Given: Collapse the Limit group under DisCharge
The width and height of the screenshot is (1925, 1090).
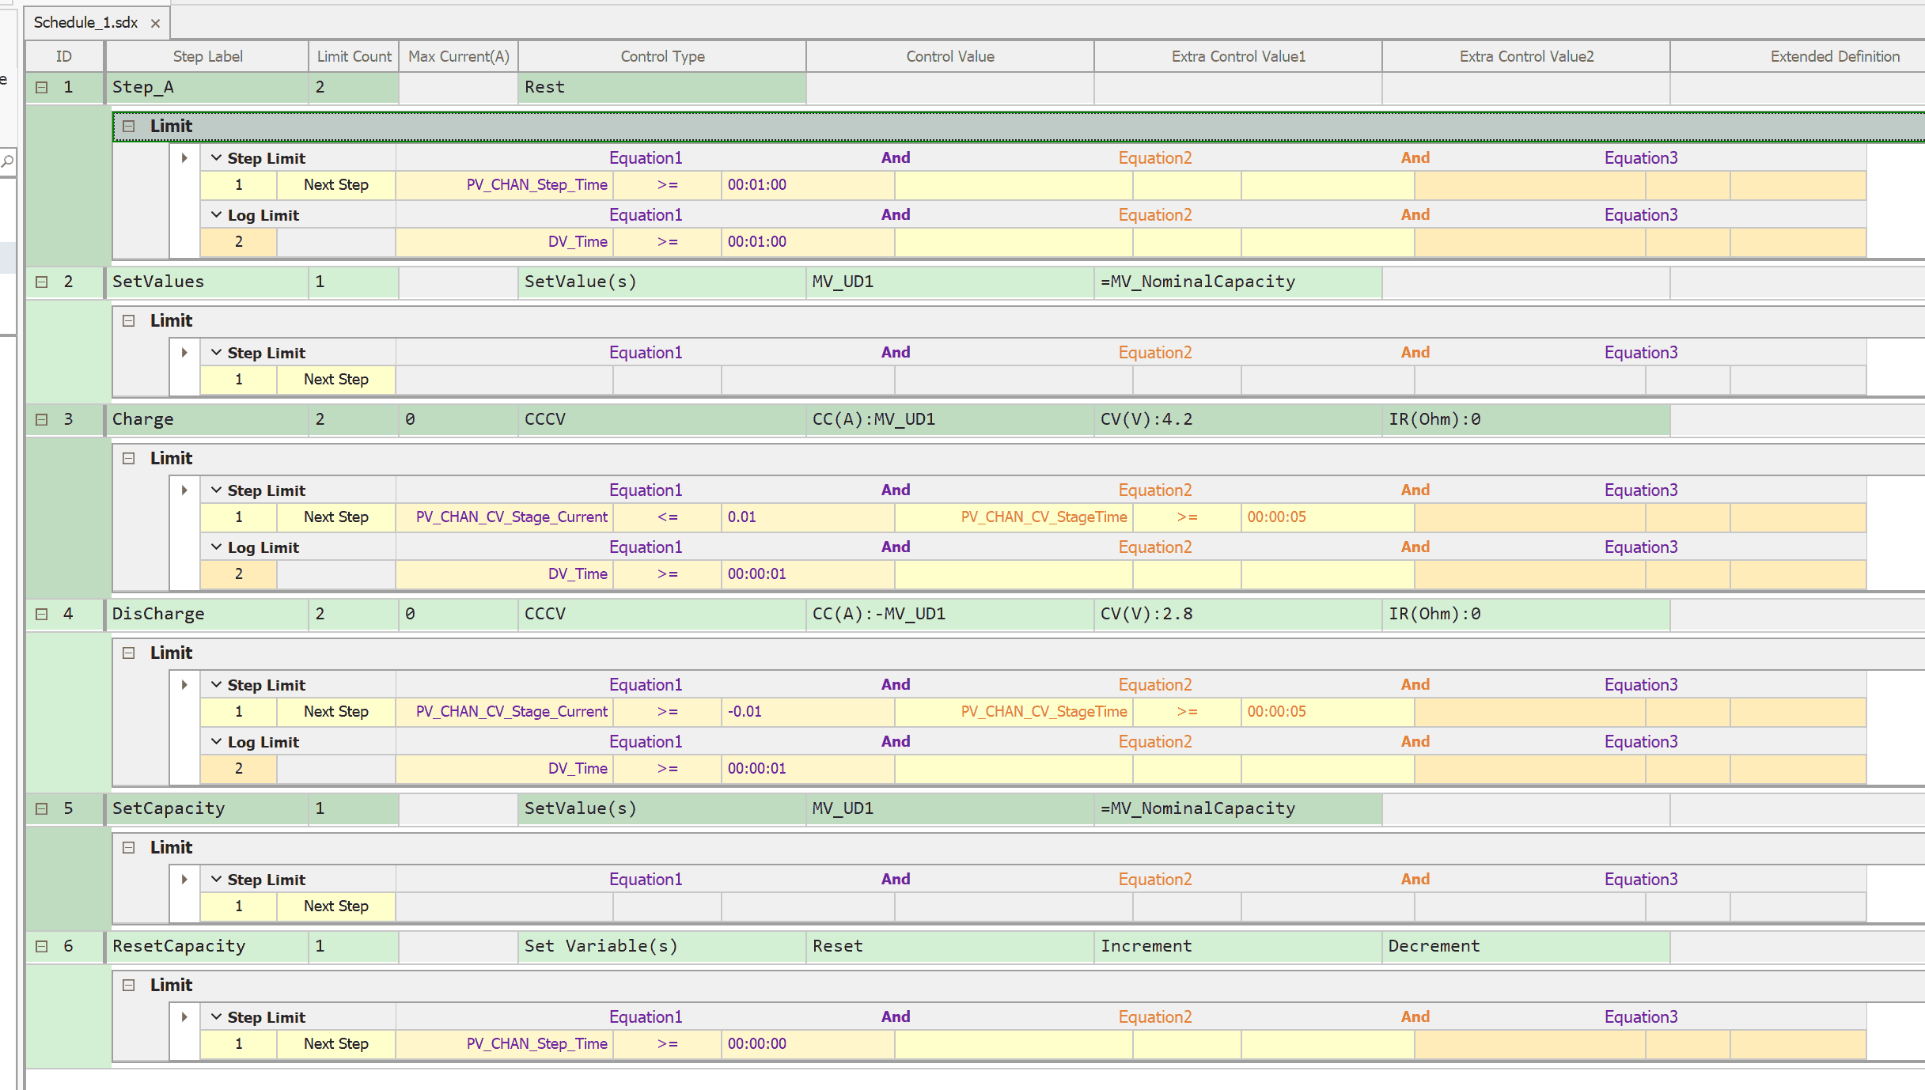Looking at the screenshot, I should pyautogui.click(x=129, y=653).
